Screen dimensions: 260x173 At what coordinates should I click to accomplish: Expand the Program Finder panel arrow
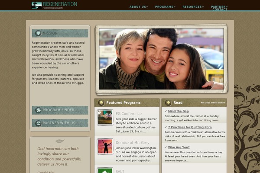[x=87, y=110]
